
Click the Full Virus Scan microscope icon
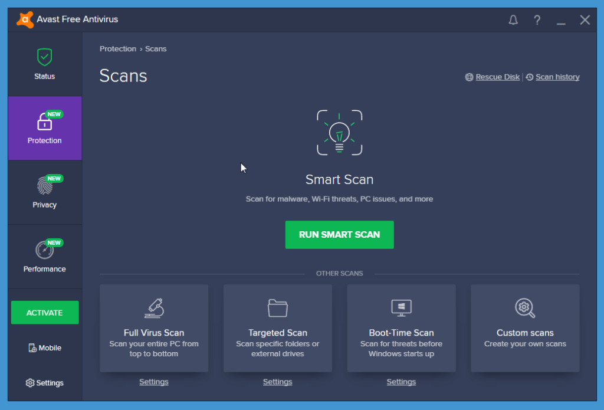(154, 308)
